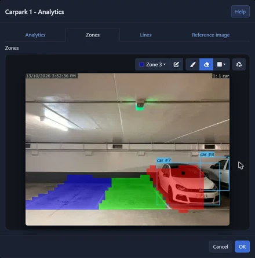255x258 pixels.
Task: Select the Zones tab
Action: (x=93, y=35)
